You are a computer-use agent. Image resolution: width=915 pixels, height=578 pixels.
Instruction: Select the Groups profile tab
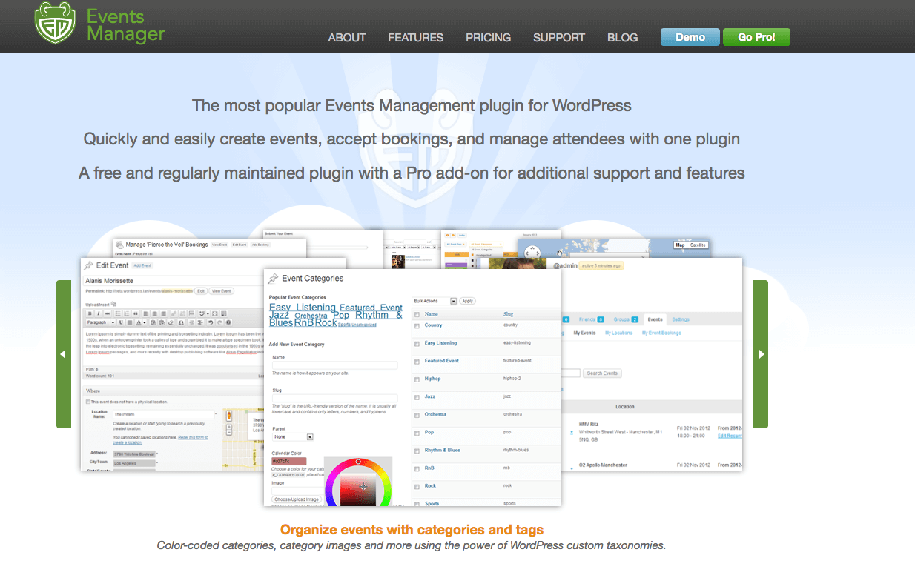pyautogui.click(x=624, y=319)
